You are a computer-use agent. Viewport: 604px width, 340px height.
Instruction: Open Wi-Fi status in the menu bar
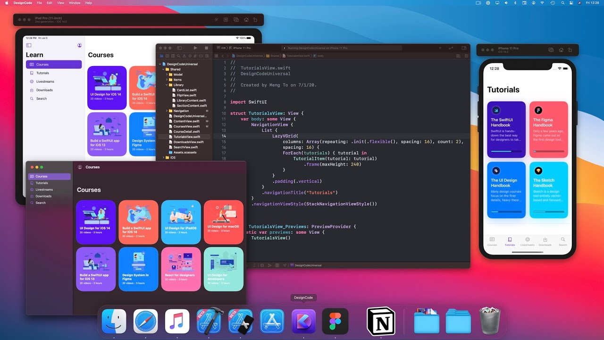tap(542, 3)
